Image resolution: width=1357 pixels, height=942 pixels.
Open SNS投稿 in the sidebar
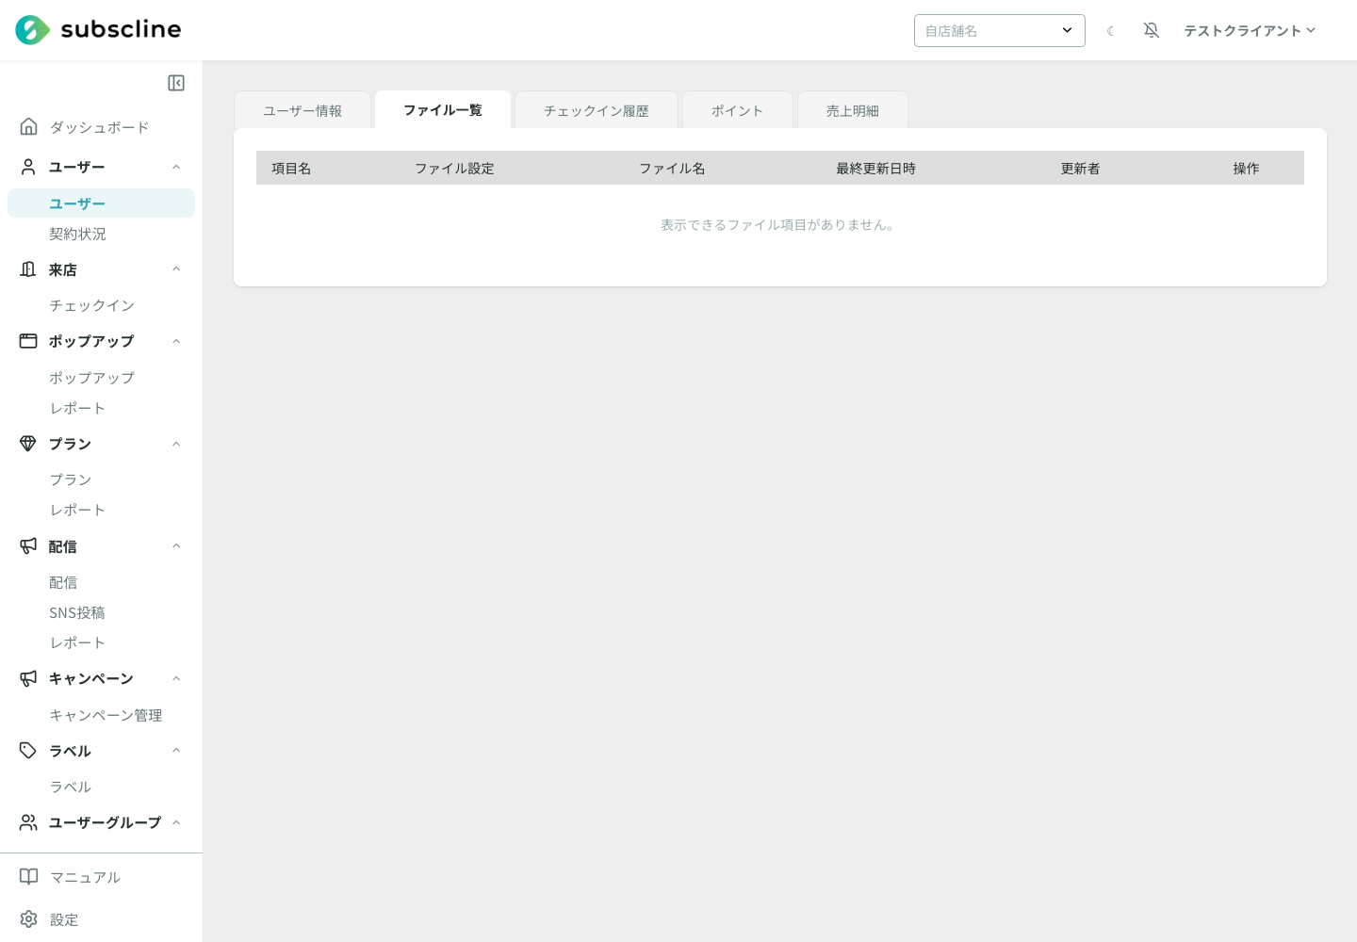pyautogui.click(x=77, y=612)
